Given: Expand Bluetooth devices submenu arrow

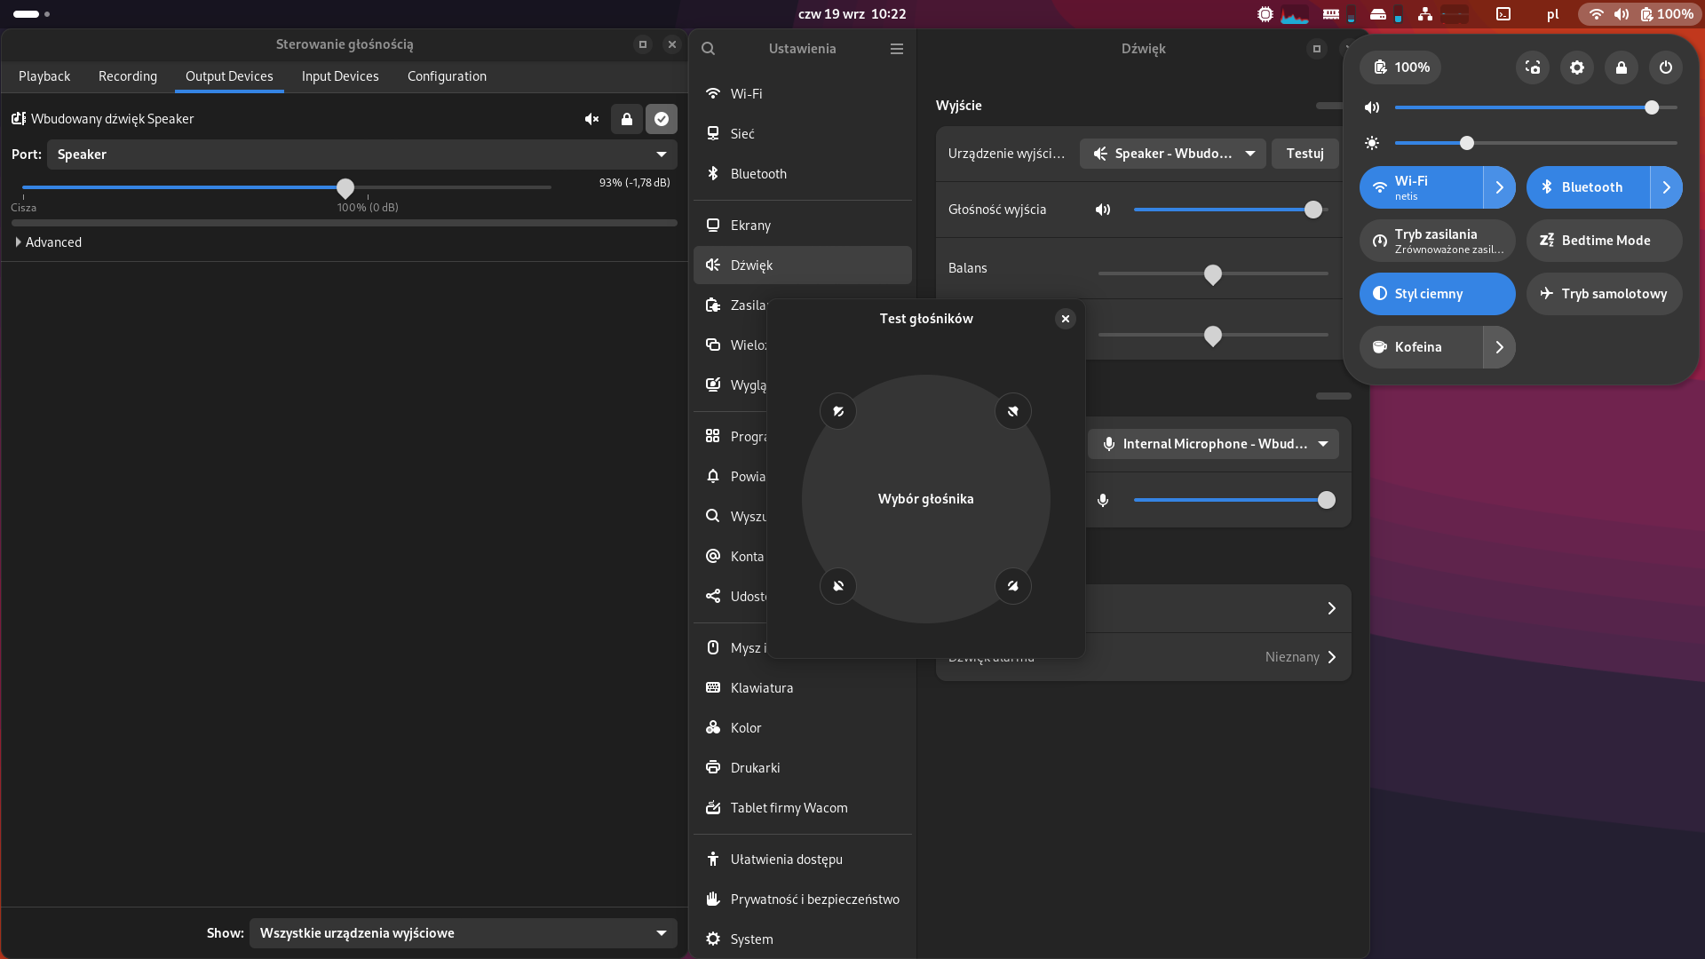Looking at the screenshot, I should 1667,187.
